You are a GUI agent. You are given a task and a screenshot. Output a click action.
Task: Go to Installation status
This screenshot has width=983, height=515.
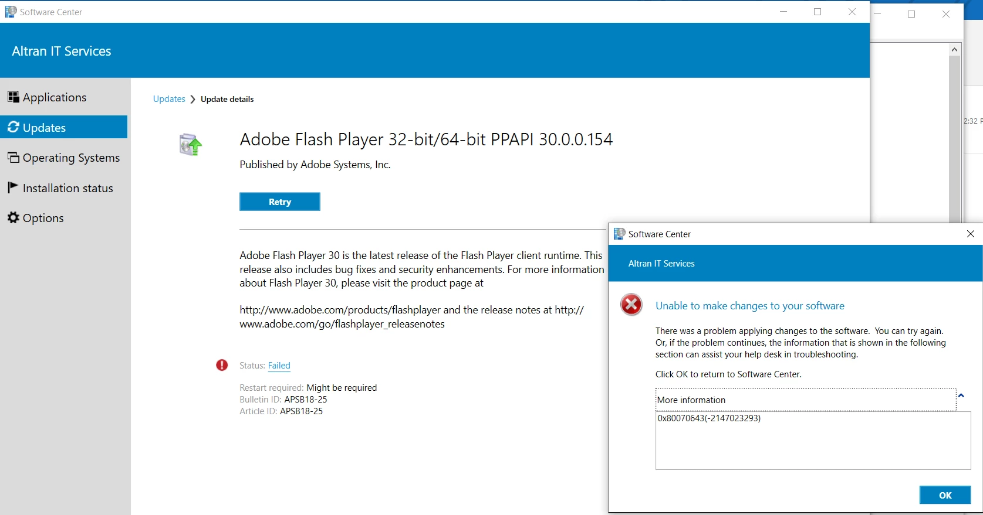tap(63, 188)
